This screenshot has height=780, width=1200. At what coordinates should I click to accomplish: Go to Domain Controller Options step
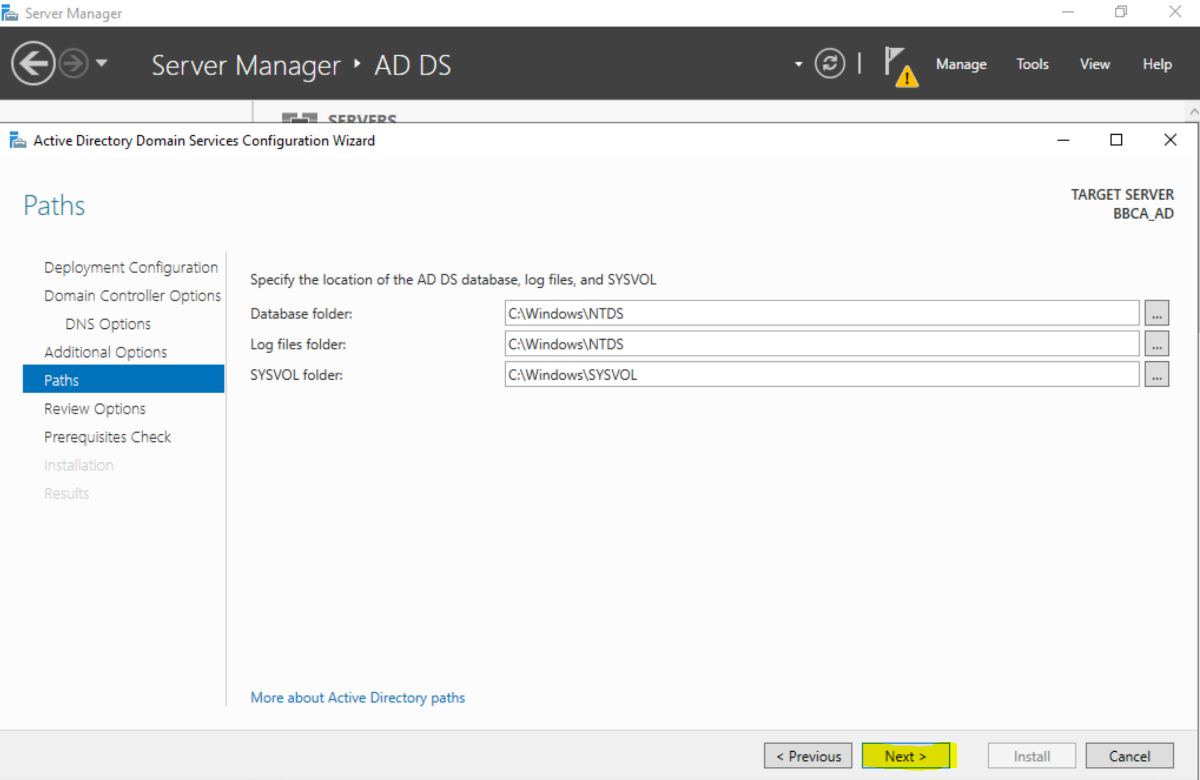132,295
